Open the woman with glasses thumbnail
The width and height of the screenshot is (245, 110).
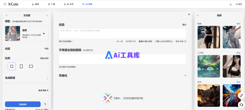coord(232,66)
